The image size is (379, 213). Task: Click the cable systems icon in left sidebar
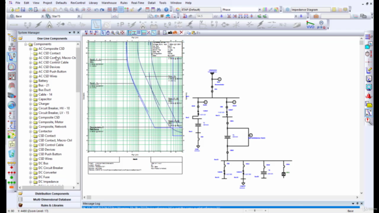[12, 95]
